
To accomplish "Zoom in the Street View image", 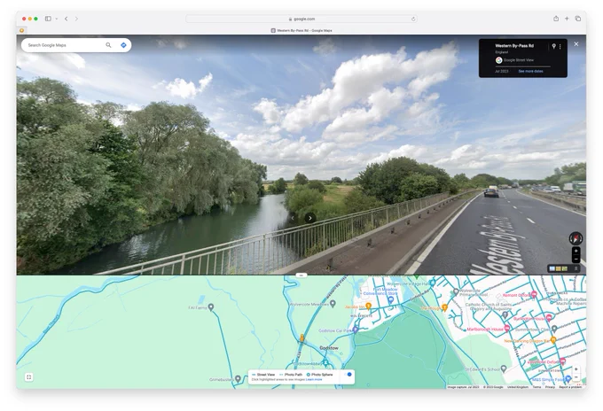I will point(576,252).
